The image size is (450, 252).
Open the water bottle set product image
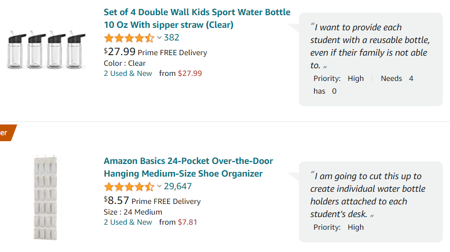coord(47,50)
